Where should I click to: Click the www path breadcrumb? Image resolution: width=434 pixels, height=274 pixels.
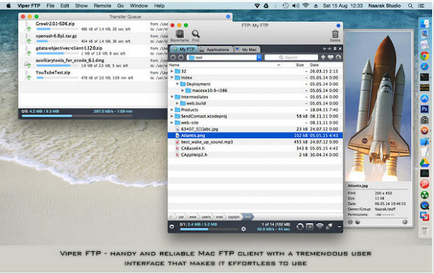pos(193,217)
